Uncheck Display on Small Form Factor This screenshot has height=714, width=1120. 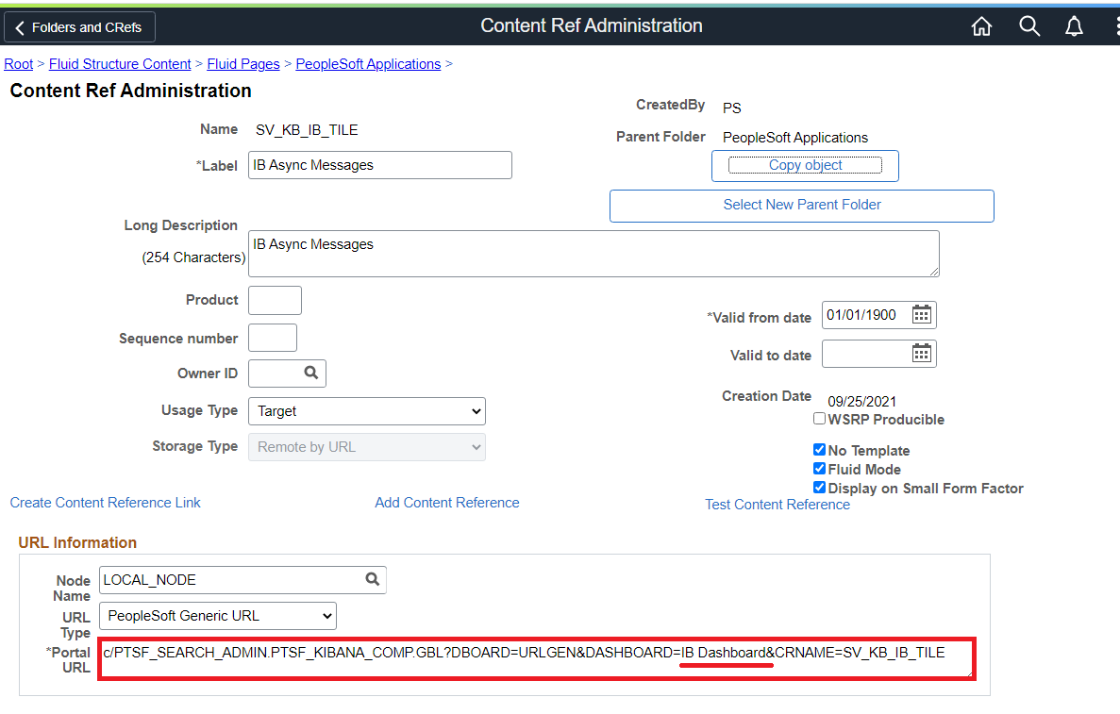[x=819, y=488]
